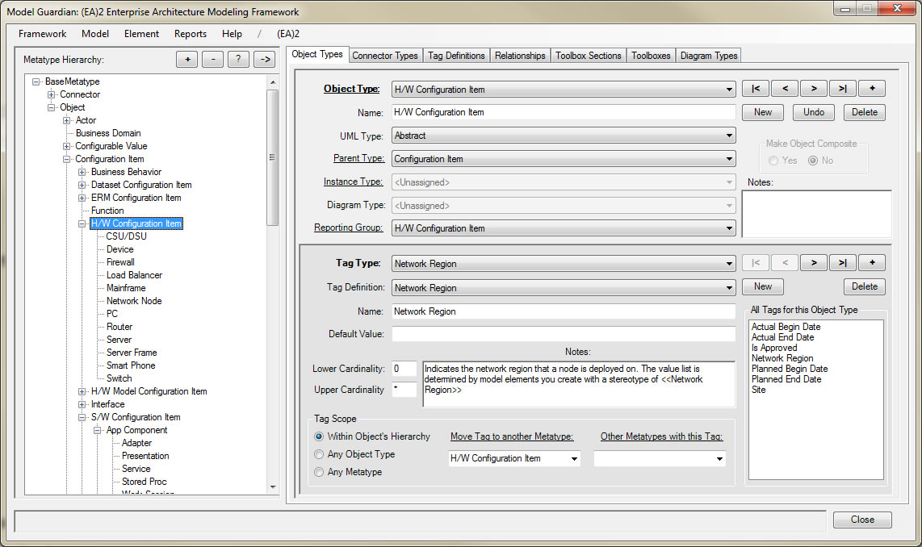The width and height of the screenshot is (922, 547).
Task: Open the Model menu
Action: coord(95,34)
